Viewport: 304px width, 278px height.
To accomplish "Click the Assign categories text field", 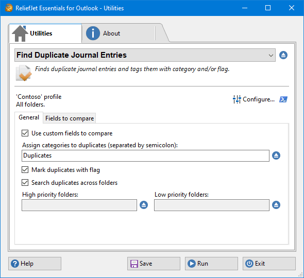I will click(x=145, y=155).
